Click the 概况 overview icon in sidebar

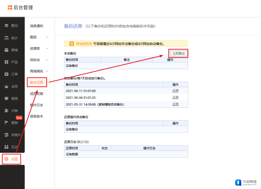pyautogui.click(x=7, y=26)
